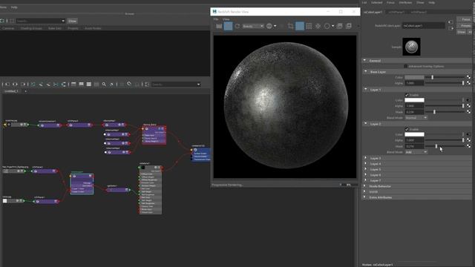
Task: Click the last copy icon in Render View toolbar
Action: click(x=349, y=27)
